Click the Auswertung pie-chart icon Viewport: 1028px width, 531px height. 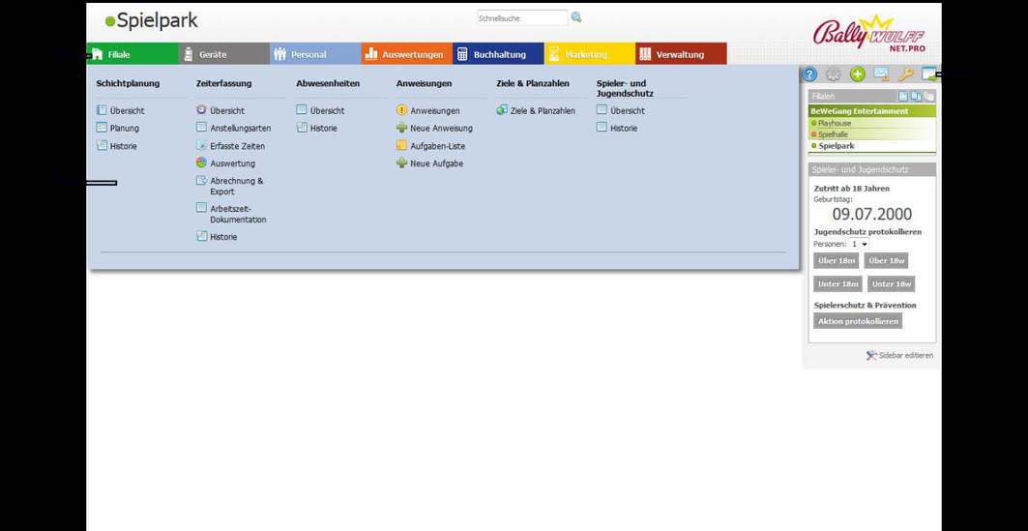pos(201,162)
